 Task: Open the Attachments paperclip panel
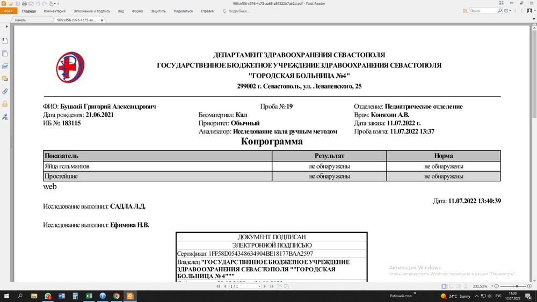5,91
